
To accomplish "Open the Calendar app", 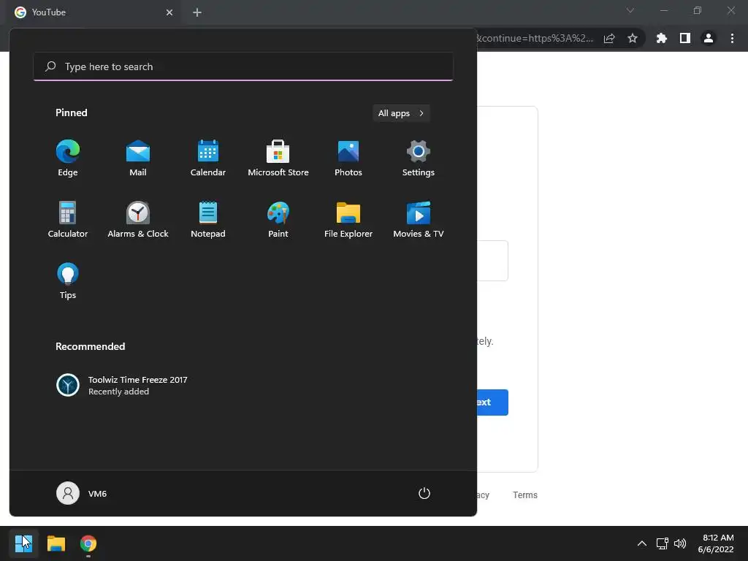I will (x=208, y=159).
